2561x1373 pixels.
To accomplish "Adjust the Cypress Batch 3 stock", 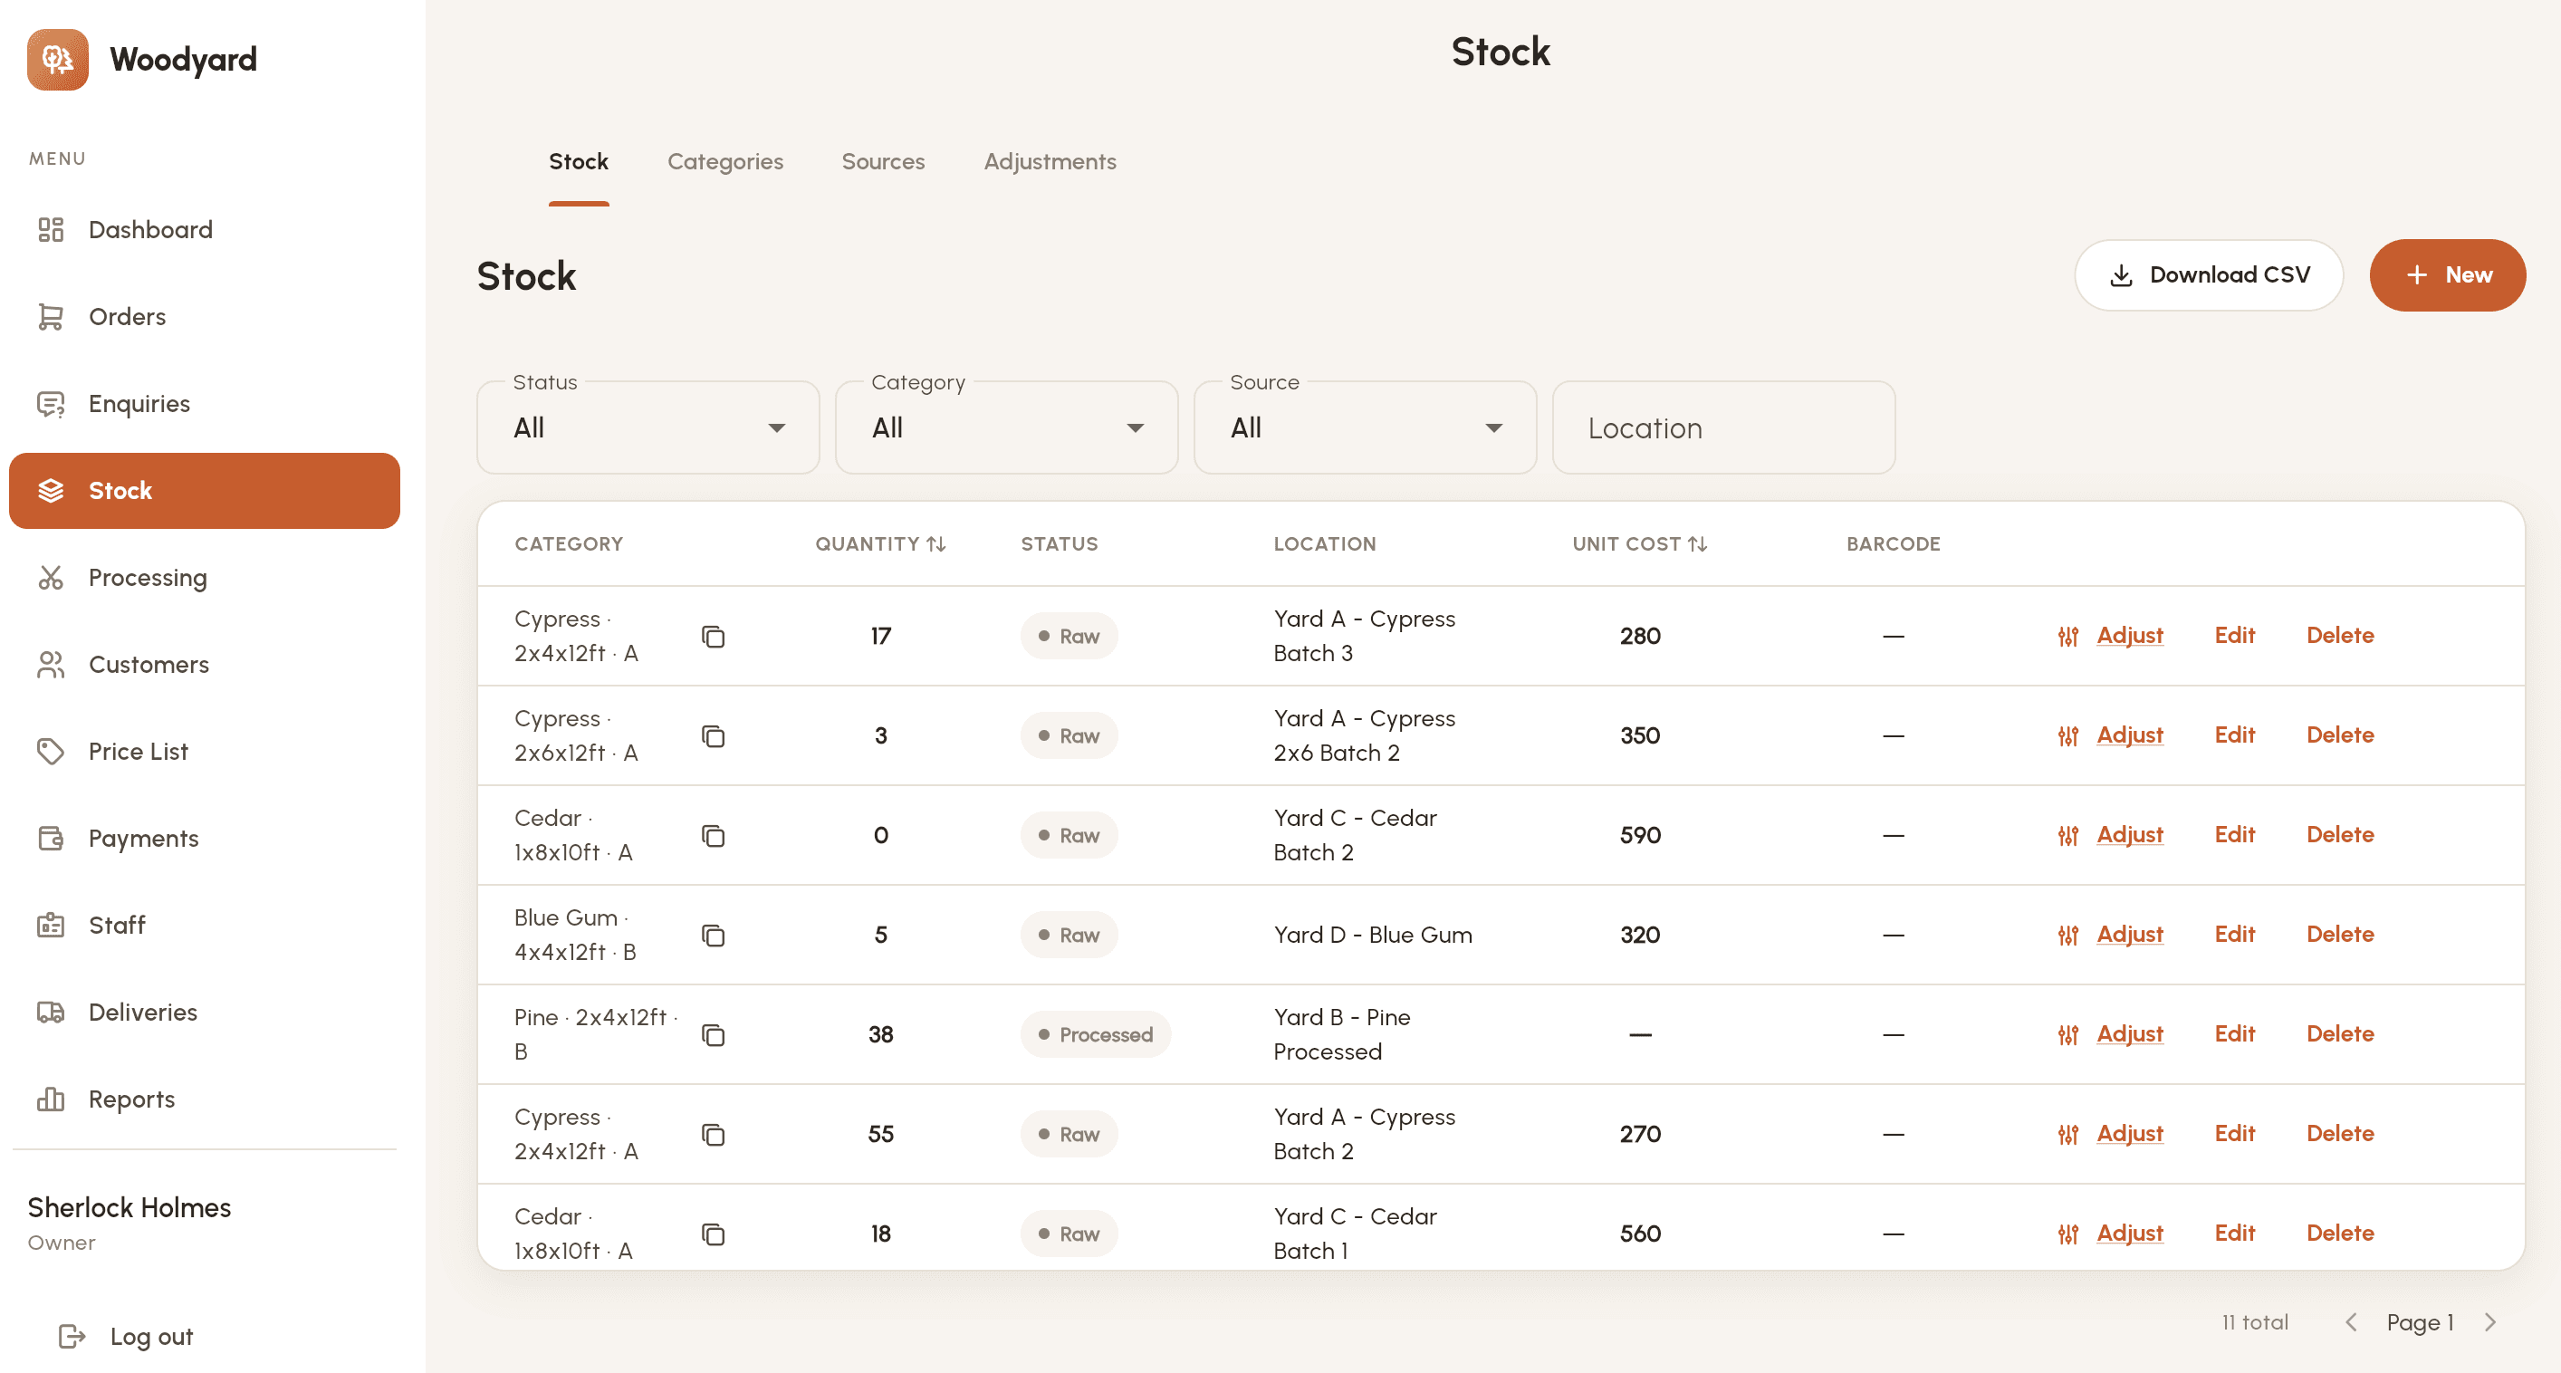I will 2111,635.
